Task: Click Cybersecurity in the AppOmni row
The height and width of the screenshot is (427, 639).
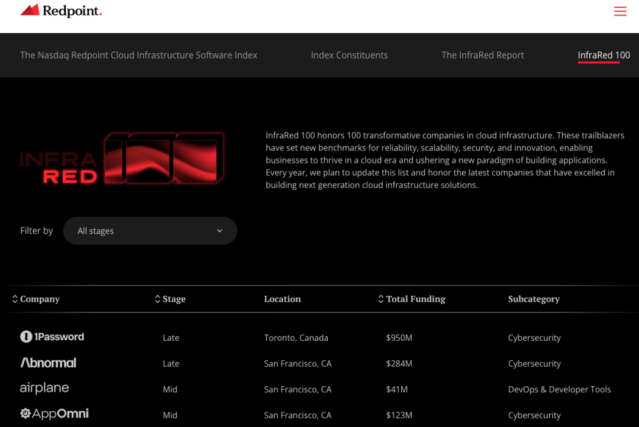Action: pyautogui.click(x=534, y=415)
